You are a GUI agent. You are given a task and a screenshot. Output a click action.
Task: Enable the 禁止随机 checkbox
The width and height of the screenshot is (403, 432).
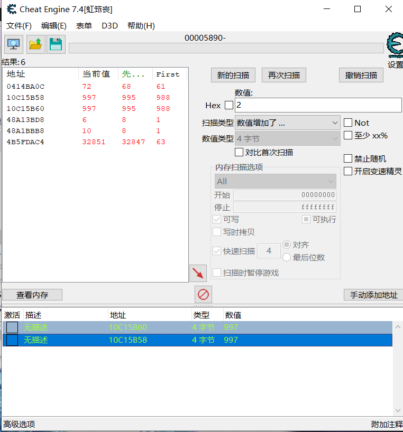coord(348,158)
